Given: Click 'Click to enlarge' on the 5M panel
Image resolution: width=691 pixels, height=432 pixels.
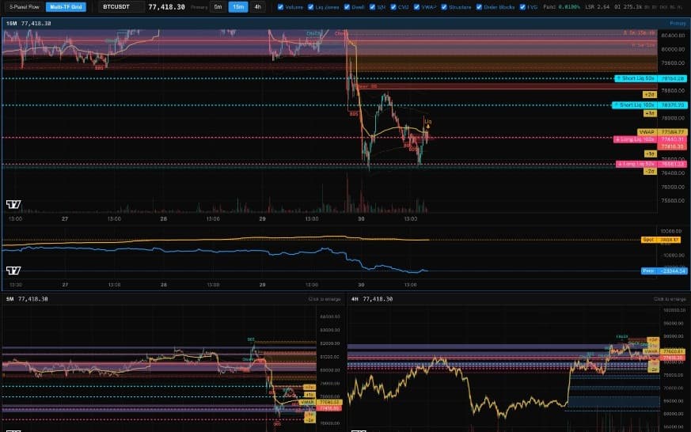Looking at the screenshot, I should (x=325, y=299).
